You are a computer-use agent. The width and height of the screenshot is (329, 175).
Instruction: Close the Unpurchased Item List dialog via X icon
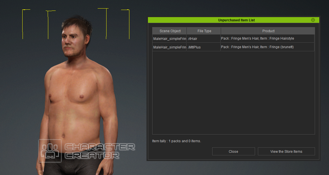point(313,20)
